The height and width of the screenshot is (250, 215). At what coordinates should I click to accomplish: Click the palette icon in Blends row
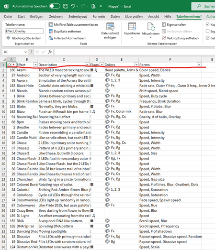pos(107,91)
